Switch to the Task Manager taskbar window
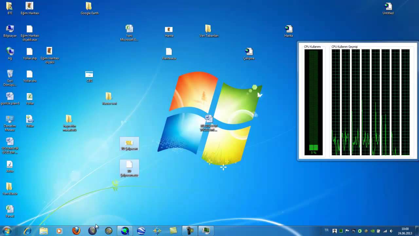 206,231
